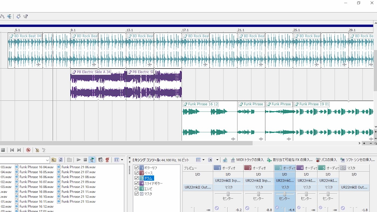This screenshot has height=212, width=377.
Task: Start preview with the explorer play button
Action: pyautogui.click(x=79, y=160)
